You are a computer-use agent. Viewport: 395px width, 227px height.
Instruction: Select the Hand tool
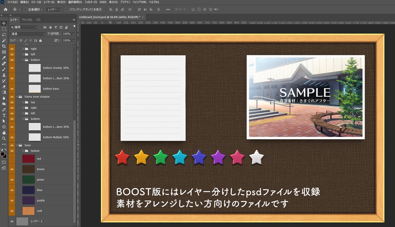tap(4, 133)
